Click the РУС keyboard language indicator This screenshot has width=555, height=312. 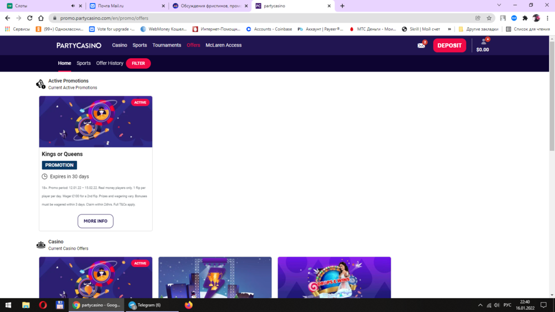click(x=507, y=305)
